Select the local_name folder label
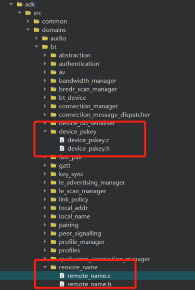 [x=74, y=216]
